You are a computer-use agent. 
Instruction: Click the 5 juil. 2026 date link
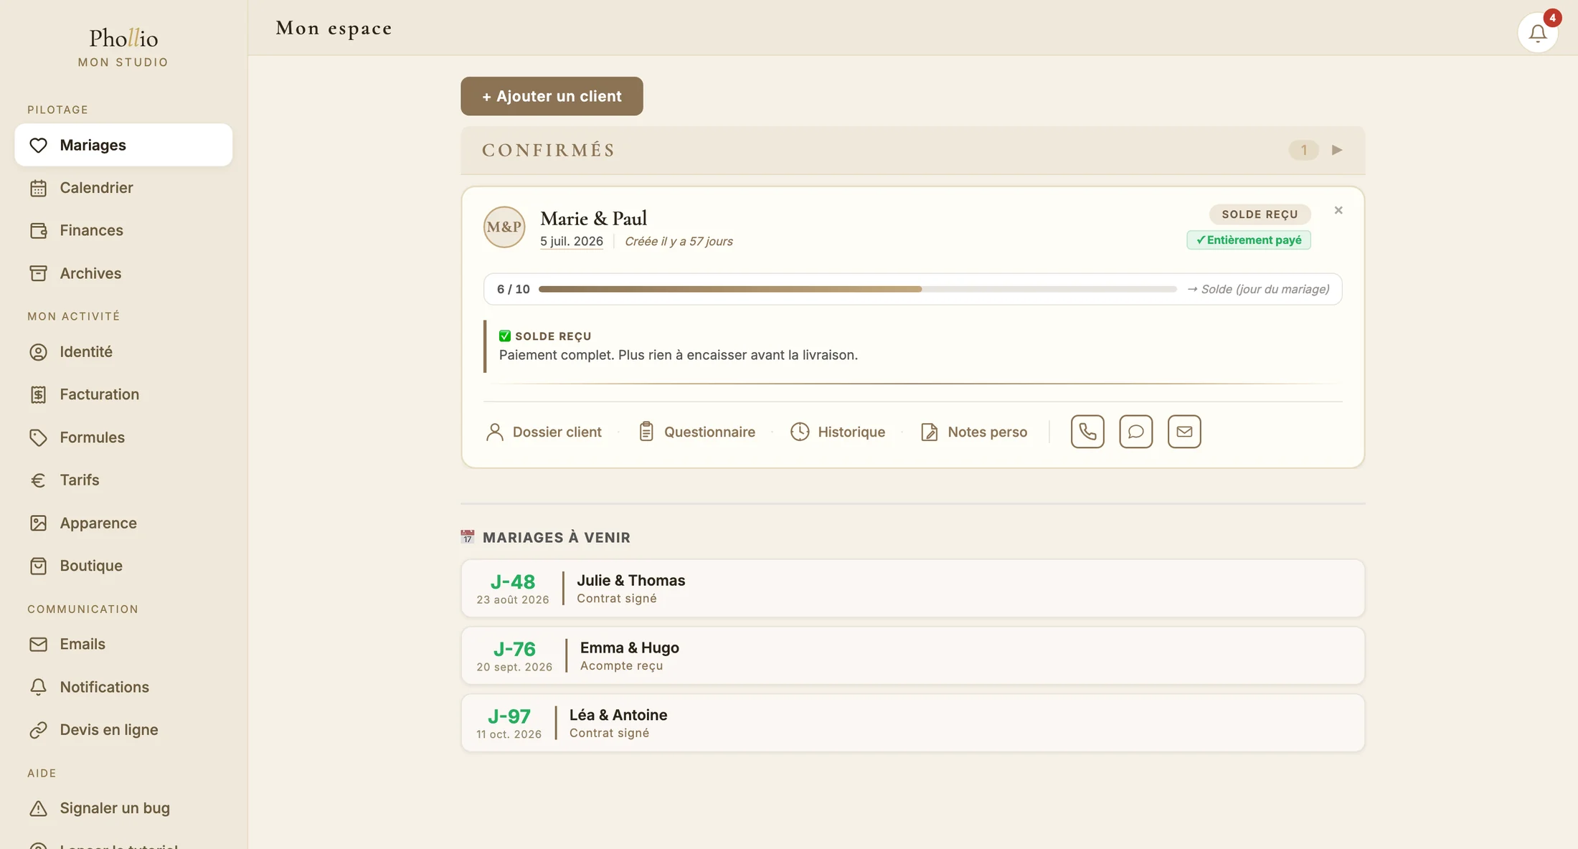pyautogui.click(x=572, y=242)
